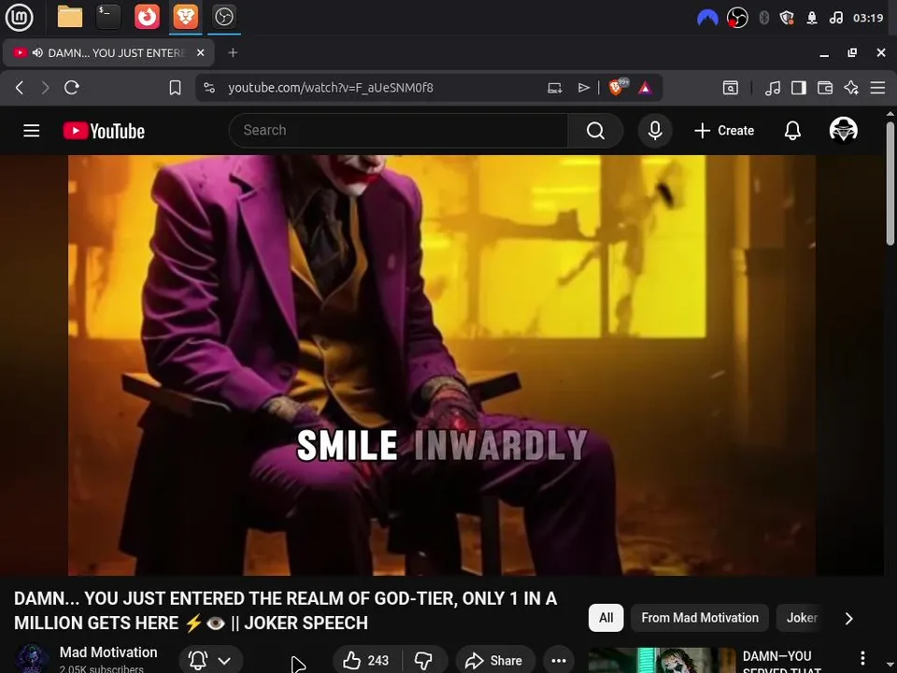Open a new browser tab

[x=233, y=52]
